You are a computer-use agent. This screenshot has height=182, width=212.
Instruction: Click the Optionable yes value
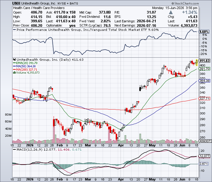click(72, 25)
